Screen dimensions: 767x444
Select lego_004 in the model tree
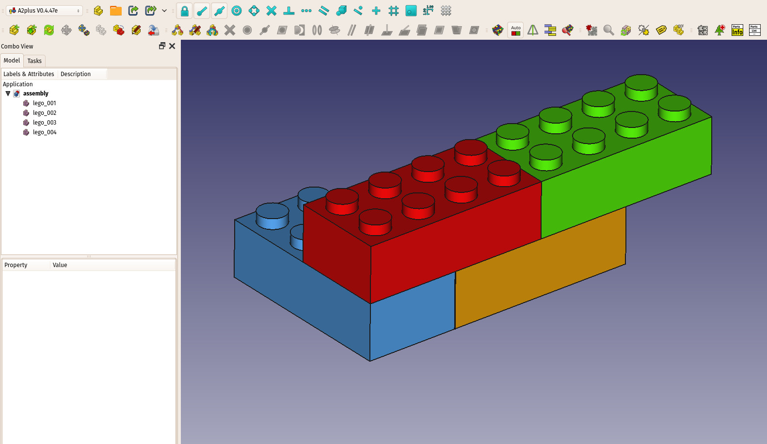45,132
